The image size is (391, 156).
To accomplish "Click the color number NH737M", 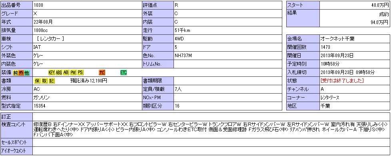I will click(x=183, y=56).
